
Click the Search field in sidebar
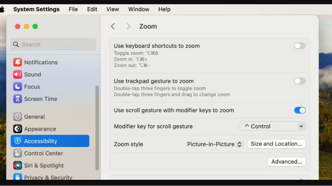[x=53, y=45]
